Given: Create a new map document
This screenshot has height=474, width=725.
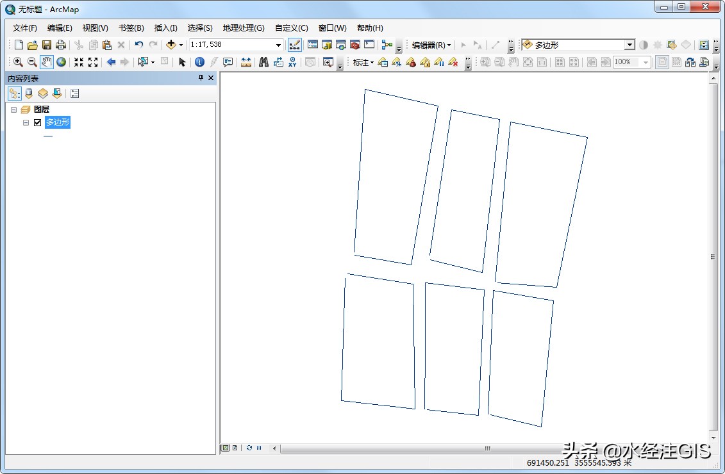Looking at the screenshot, I should pos(19,45).
